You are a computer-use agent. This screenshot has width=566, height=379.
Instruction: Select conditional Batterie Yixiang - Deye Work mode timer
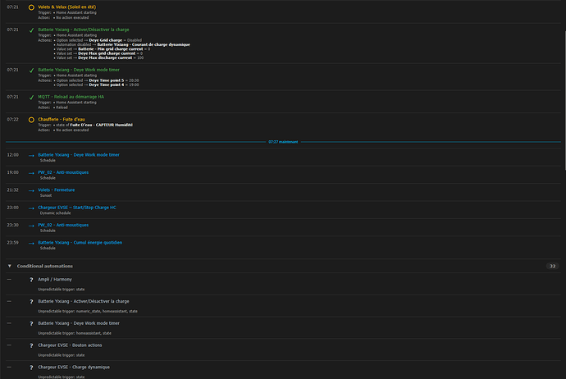(x=79, y=323)
